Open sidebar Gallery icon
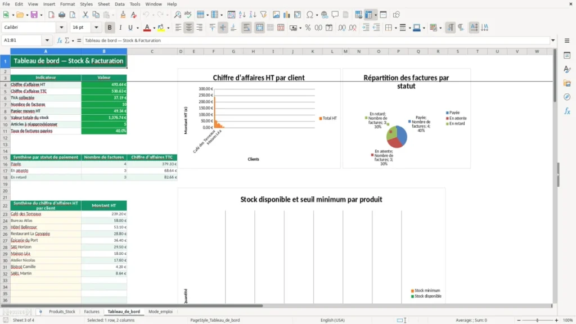Image resolution: width=576 pixels, height=324 pixels. point(567,83)
